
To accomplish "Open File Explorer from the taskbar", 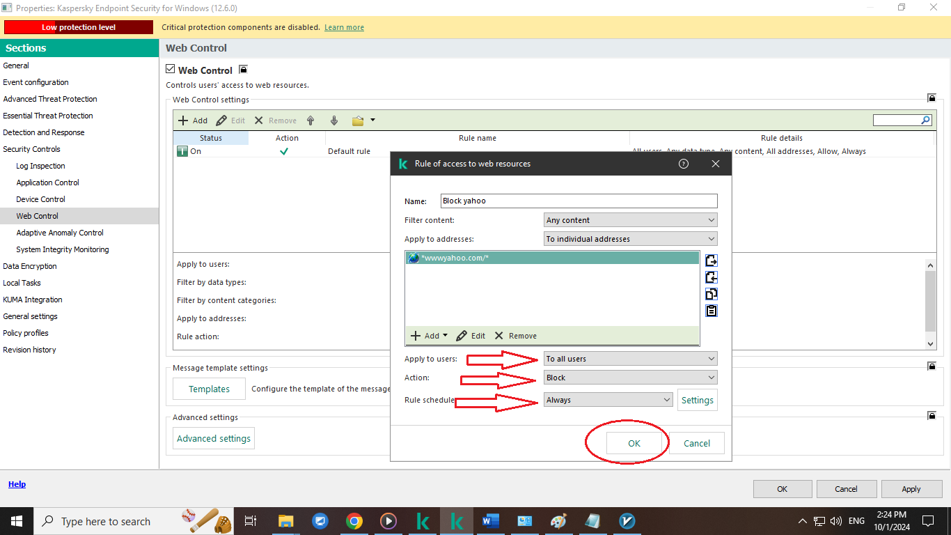I will 285,521.
